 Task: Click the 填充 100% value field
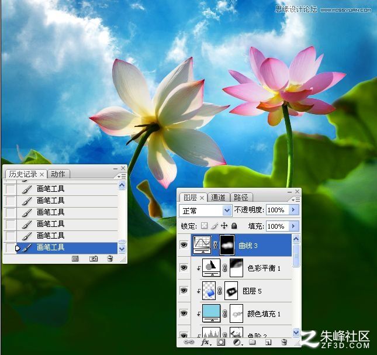pyautogui.click(x=278, y=226)
